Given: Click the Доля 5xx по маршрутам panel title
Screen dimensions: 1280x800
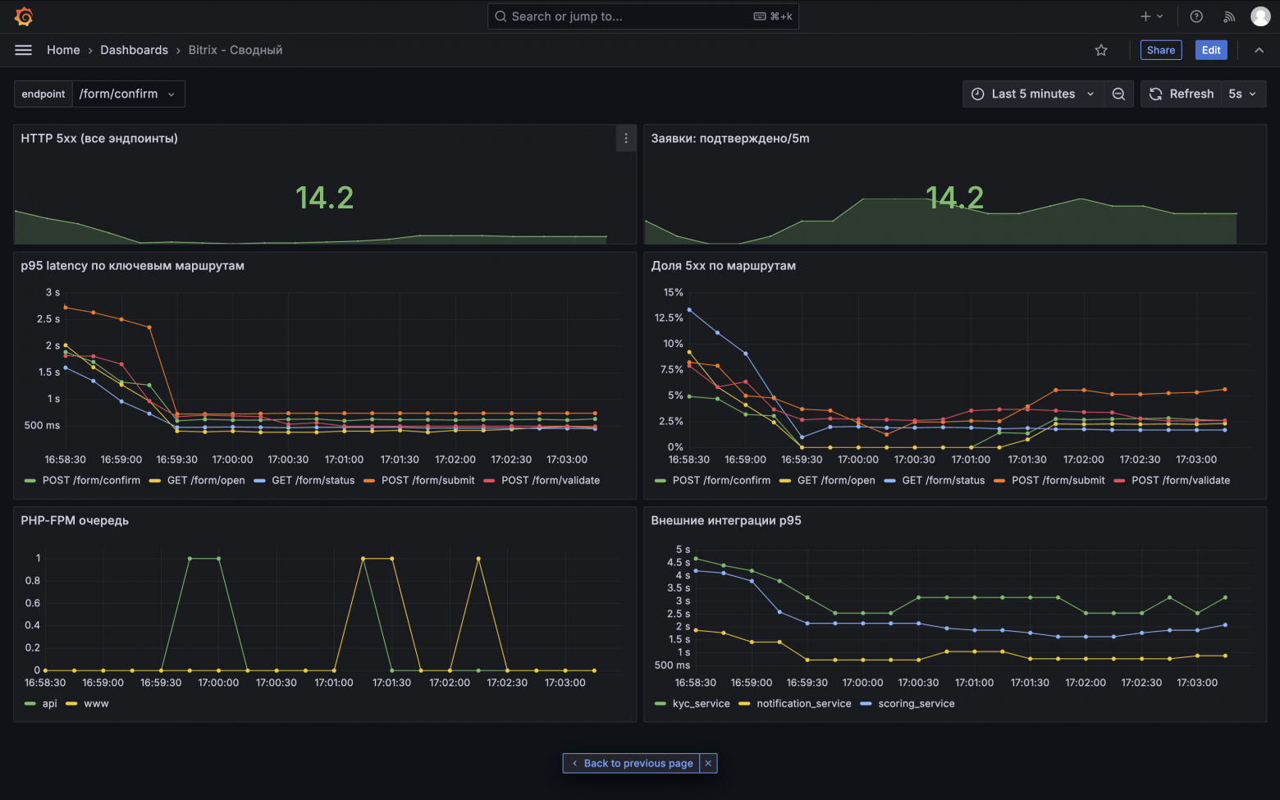Looking at the screenshot, I should point(724,266).
